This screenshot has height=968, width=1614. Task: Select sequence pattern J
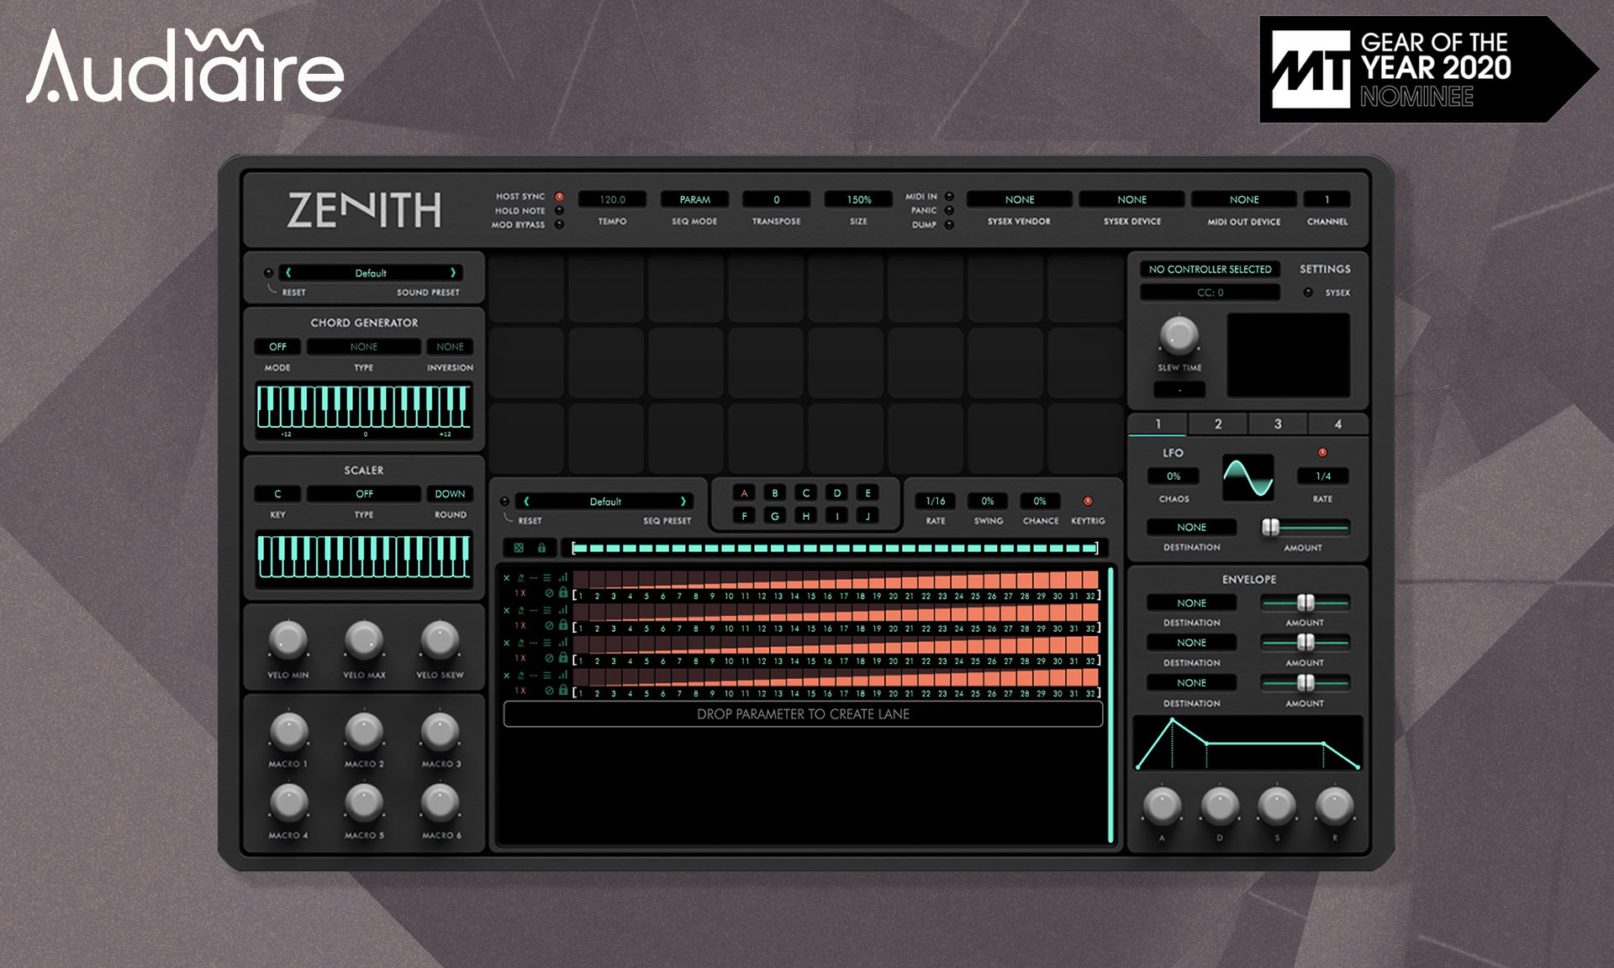tap(868, 516)
